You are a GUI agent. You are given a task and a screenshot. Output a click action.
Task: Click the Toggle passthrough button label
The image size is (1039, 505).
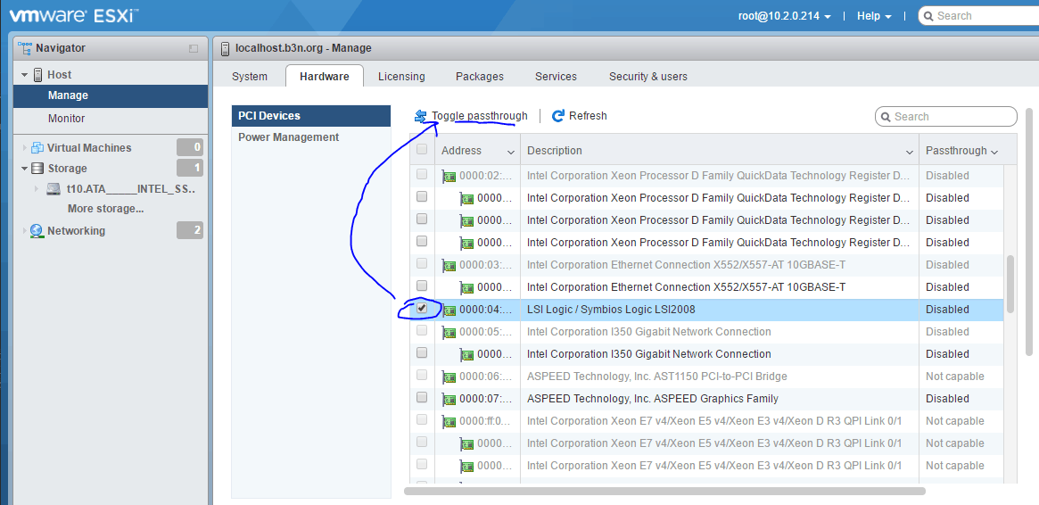click(480, 116)
